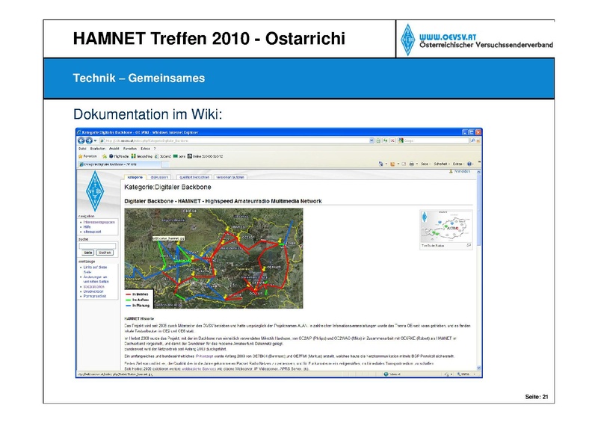Click the HAMNET backbone map image
This screenshot has width=598, height=423.
(x=214, y=259)
